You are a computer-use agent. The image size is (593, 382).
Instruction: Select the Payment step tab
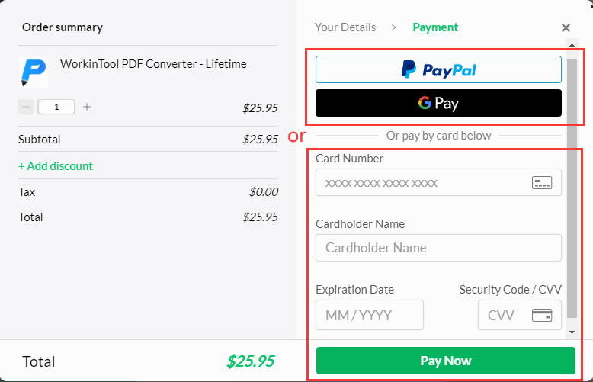pos(435,27)
